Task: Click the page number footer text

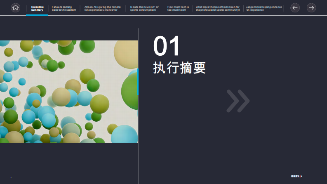Action: click(297, 176)
